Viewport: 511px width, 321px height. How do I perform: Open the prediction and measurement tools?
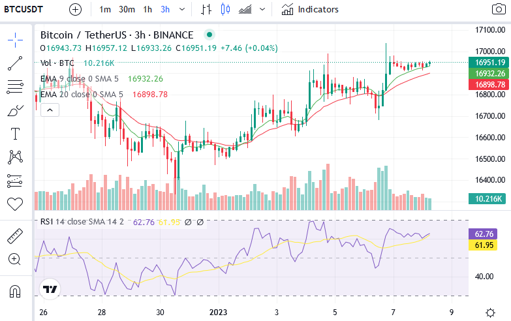15,181
